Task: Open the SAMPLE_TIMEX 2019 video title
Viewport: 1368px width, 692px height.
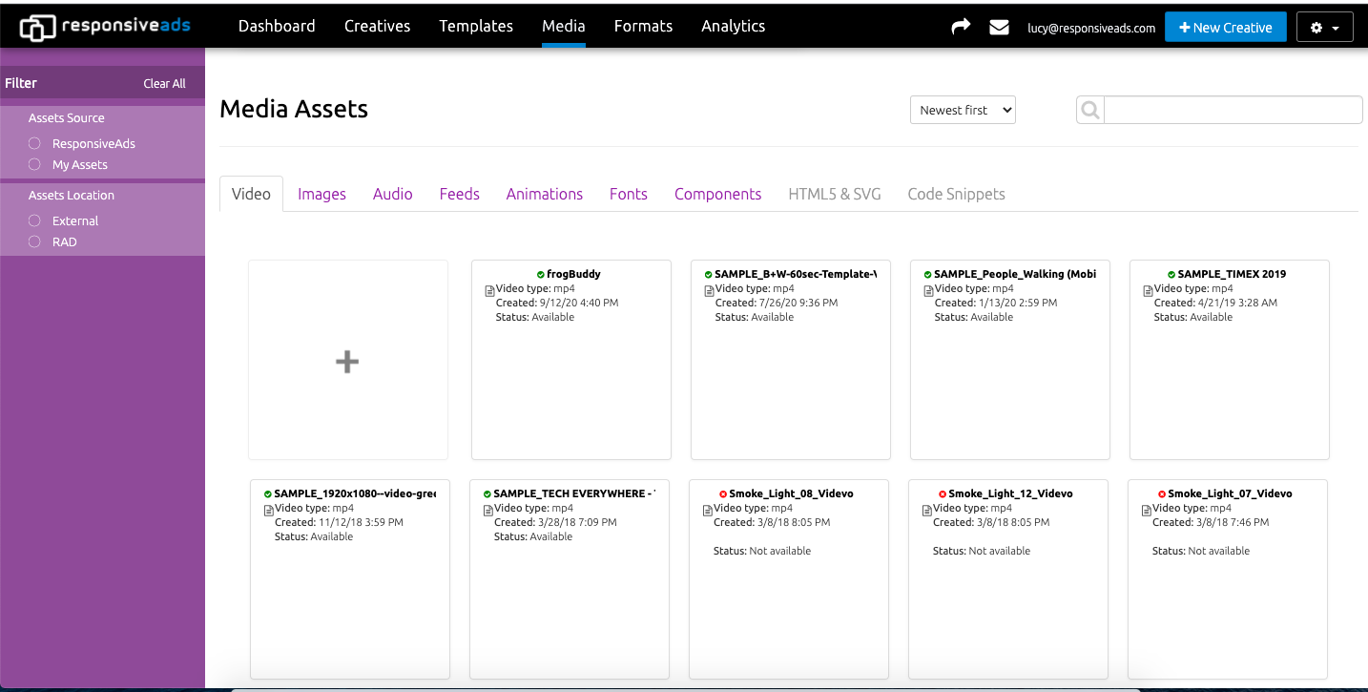Action: click(1232, 275)
